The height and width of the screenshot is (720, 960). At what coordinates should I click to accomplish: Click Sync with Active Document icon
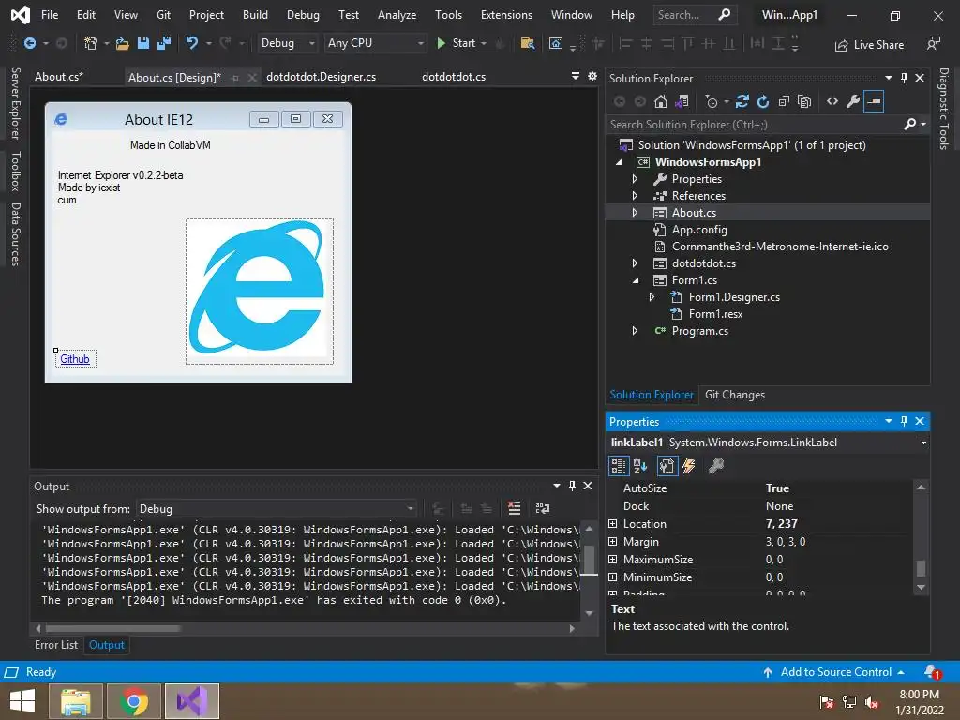click(x=742, y=101)
